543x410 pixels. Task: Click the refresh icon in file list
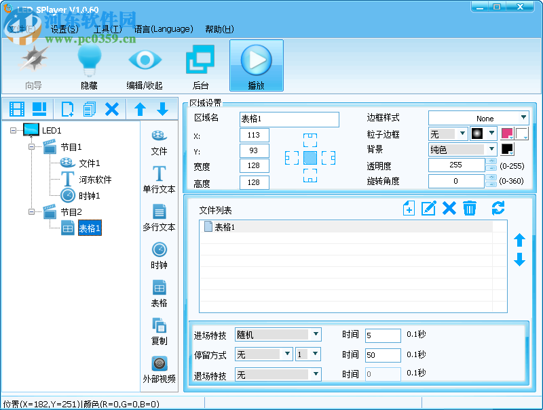pyautogui.click(x=498, y=209)
